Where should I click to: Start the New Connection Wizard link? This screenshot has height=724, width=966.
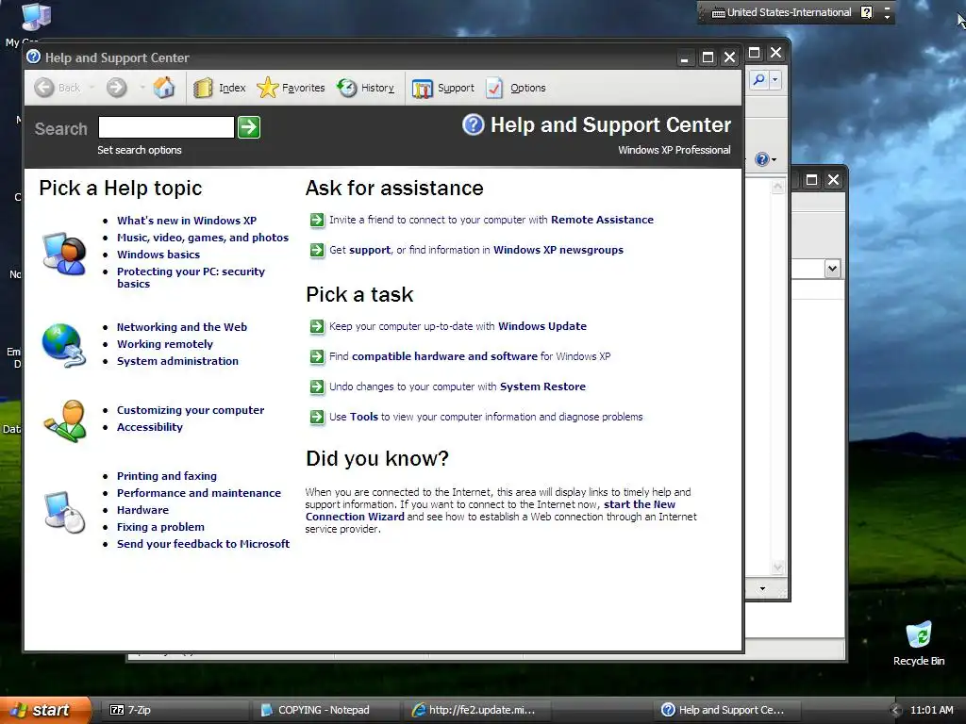point(491,510)
